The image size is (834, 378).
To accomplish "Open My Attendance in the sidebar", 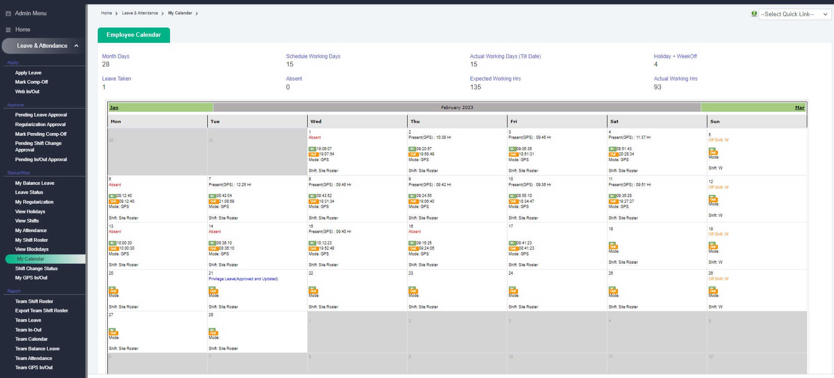I will (x=31, y=230).
